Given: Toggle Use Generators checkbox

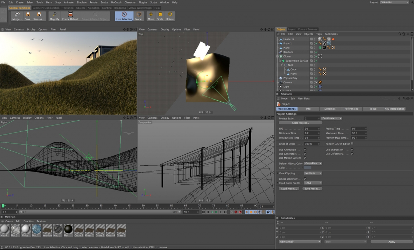Looking at the screenshot, I should pos(305,154).
